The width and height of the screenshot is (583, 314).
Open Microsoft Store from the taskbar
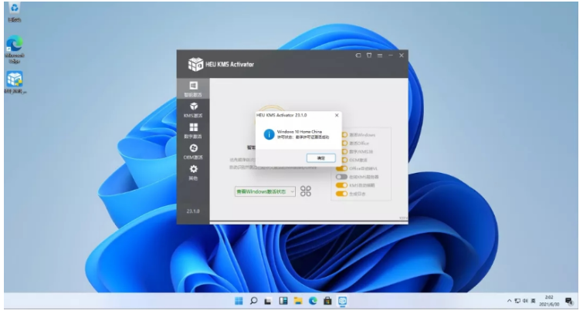[327, 300]
